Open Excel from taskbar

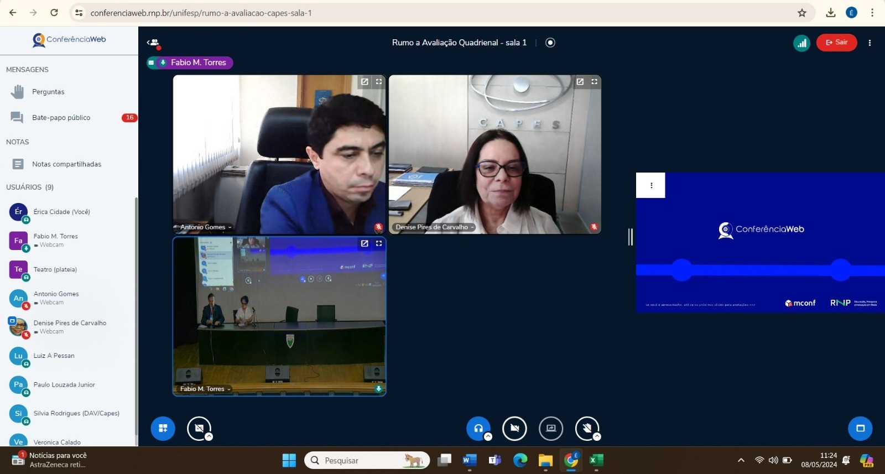(596, 460)
